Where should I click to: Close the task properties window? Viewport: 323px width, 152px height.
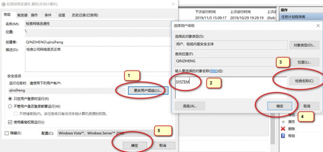coord(173,4)
